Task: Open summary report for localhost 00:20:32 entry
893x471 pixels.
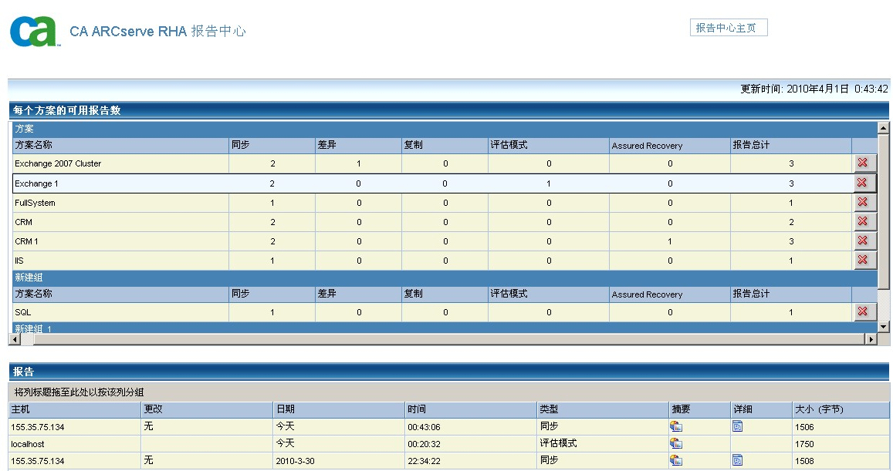Action: (676, 443)
